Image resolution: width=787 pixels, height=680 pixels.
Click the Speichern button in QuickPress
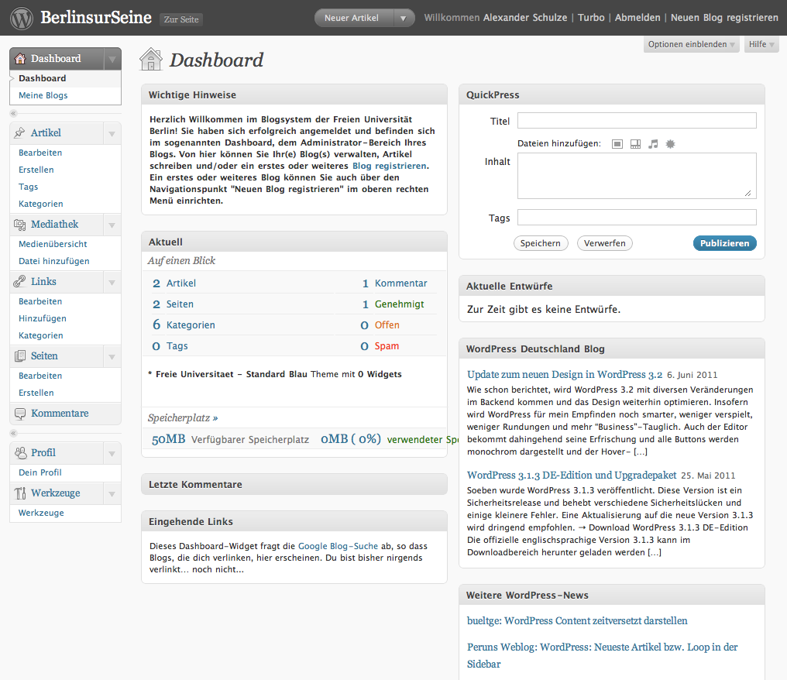tap(540, 243)
